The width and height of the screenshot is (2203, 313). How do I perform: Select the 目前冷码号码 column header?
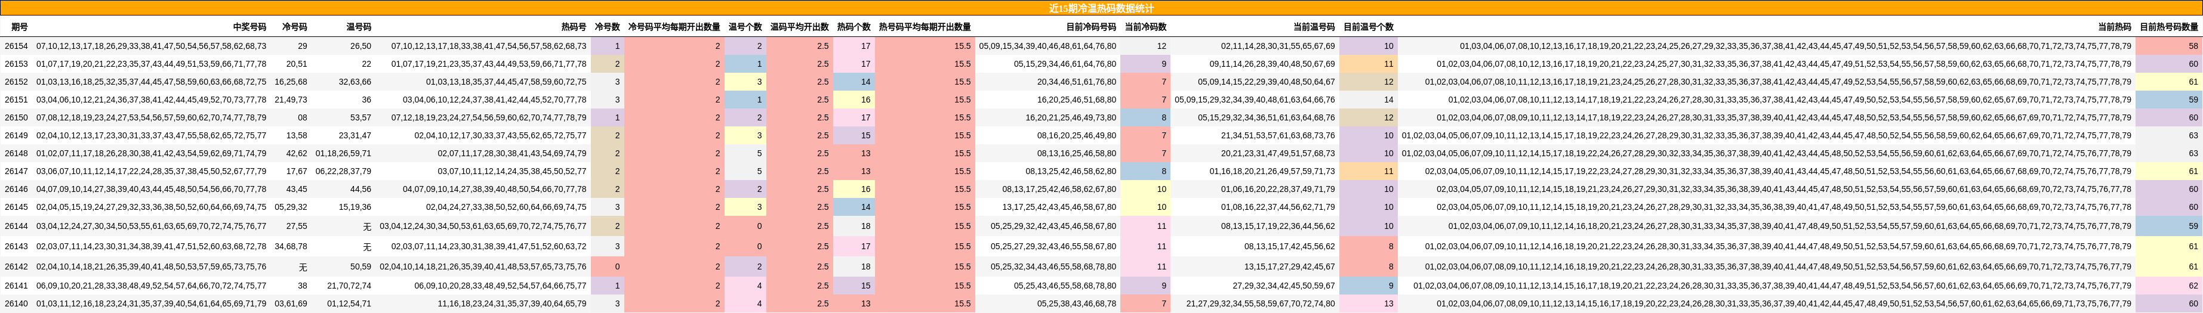click(x=1090, y=27)
